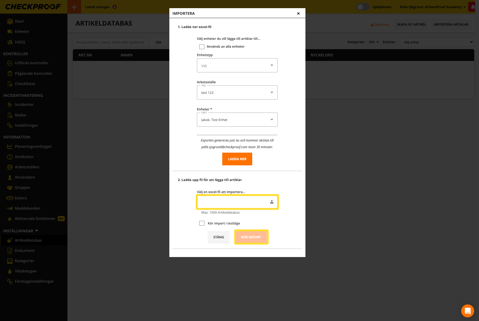Click the Latest changes badge counter
479x321 pixels.
pyautogui.click(x=115, y=7)
